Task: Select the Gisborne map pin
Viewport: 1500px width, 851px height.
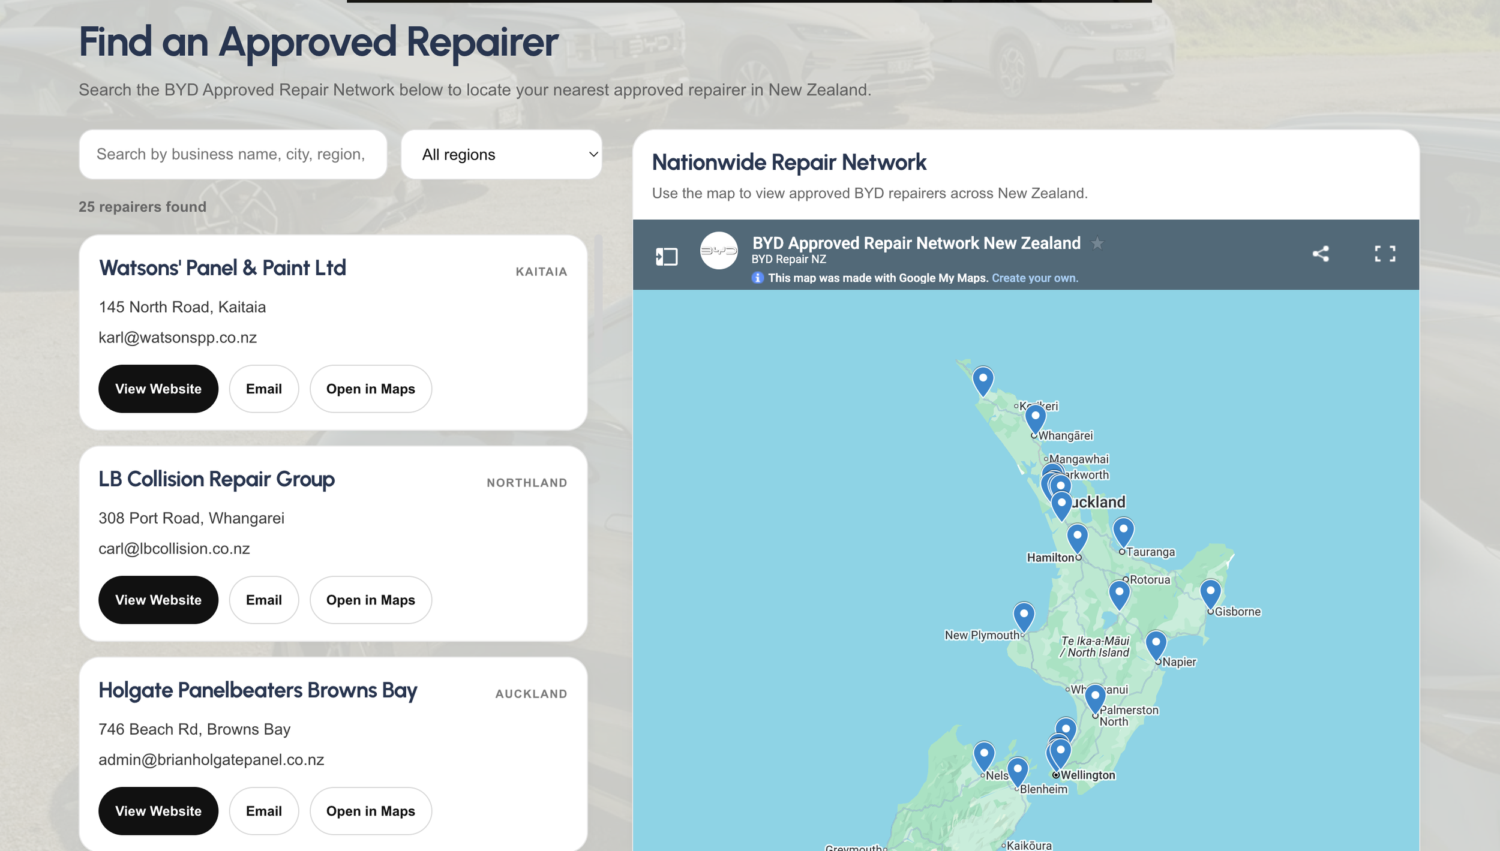Action: pyautogui.click(x=1210, y=594)
